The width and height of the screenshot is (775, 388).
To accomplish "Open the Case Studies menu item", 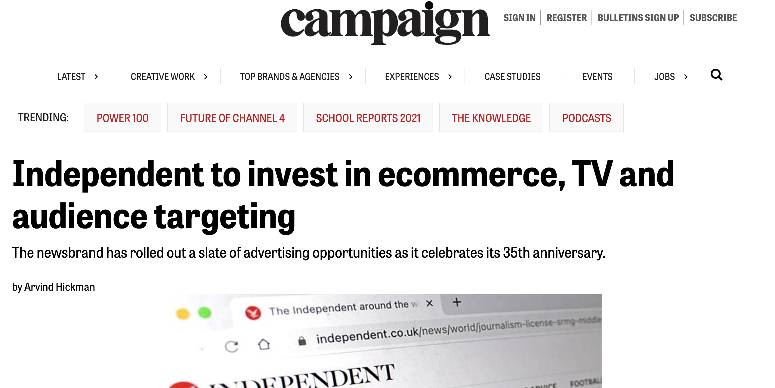I will (512, 77).
